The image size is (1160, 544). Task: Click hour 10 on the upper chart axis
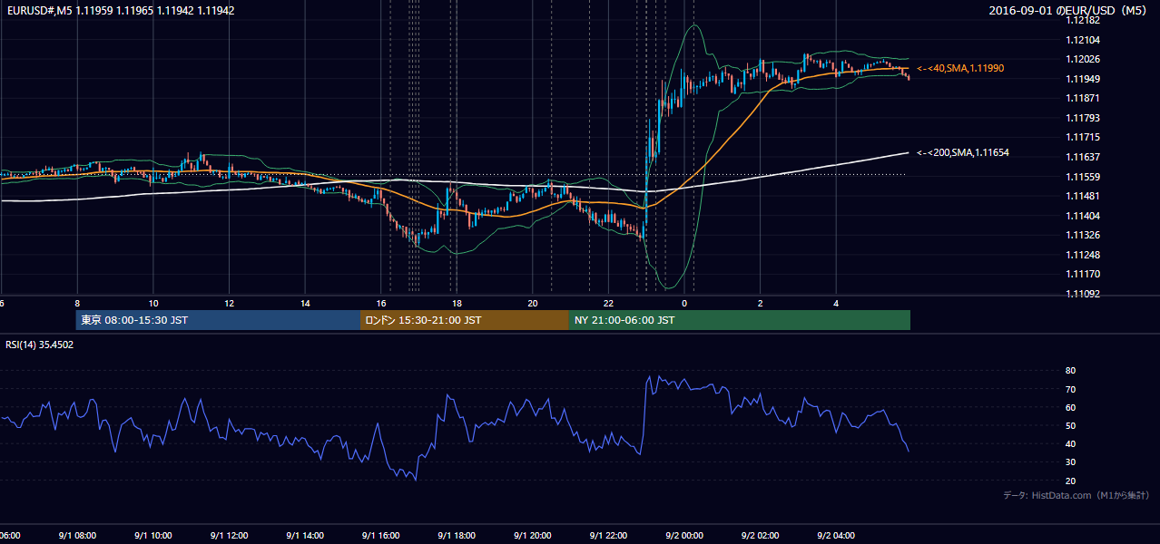153,303
